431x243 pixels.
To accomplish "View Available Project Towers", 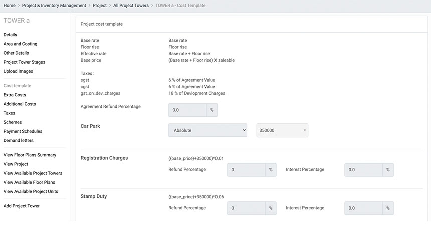I will click(x=33, y=173).
